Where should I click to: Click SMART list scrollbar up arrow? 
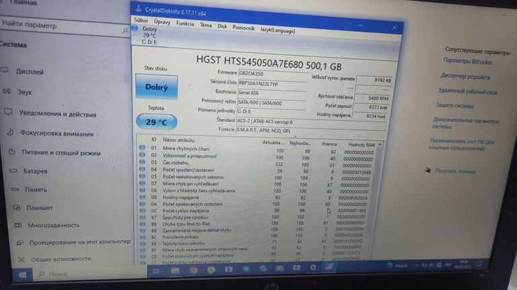(x=380, y=144)
